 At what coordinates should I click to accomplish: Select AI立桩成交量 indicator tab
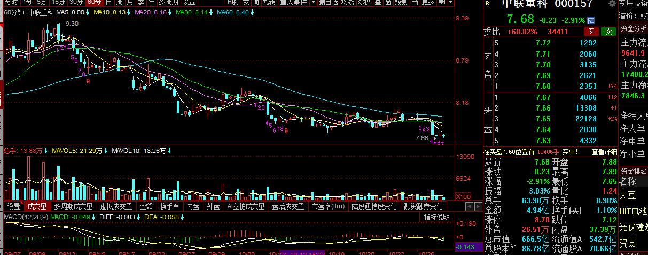pos(246,206)
